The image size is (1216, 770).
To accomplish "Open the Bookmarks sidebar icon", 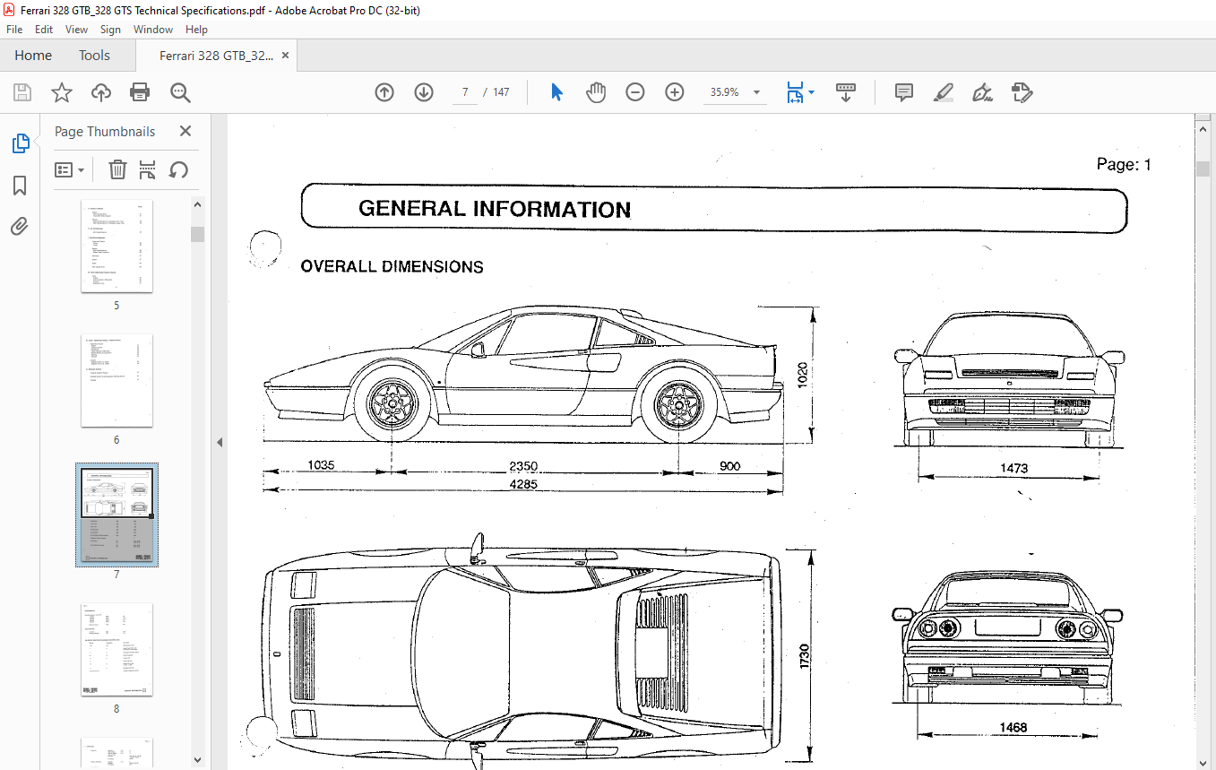I will pos(20,186).
